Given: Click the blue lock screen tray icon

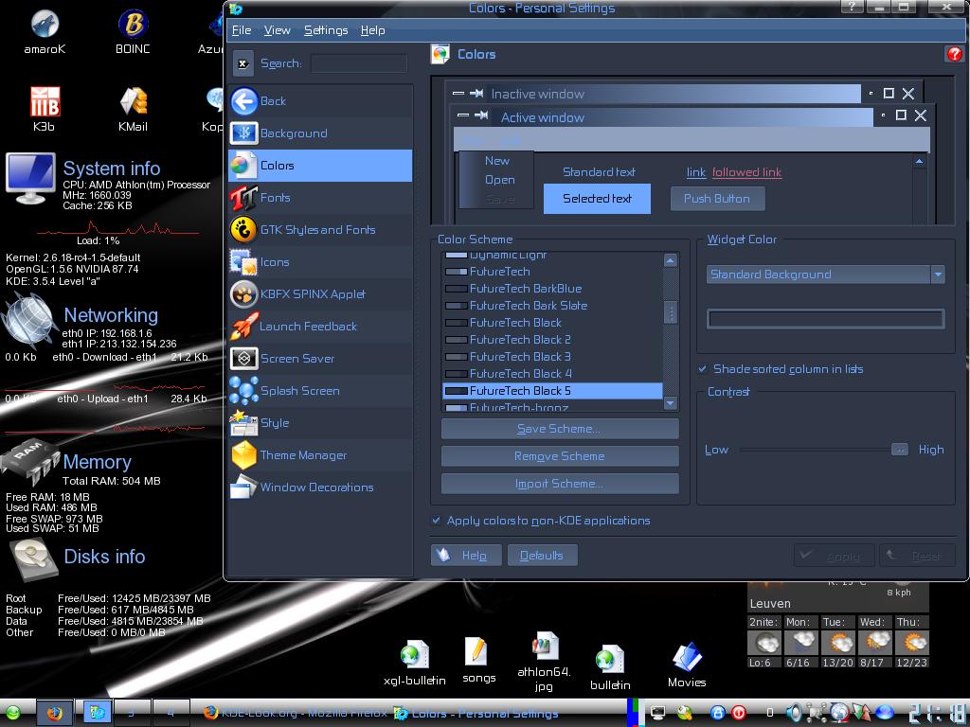Looking at the screenshot, I should (718, 713).
